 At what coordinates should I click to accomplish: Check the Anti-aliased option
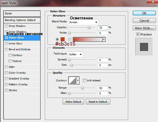(x=84, y=80)
